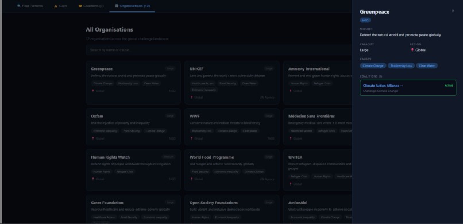
Task: Click the magnifier icon on Find Partners tab
Action: pos(19,6)
